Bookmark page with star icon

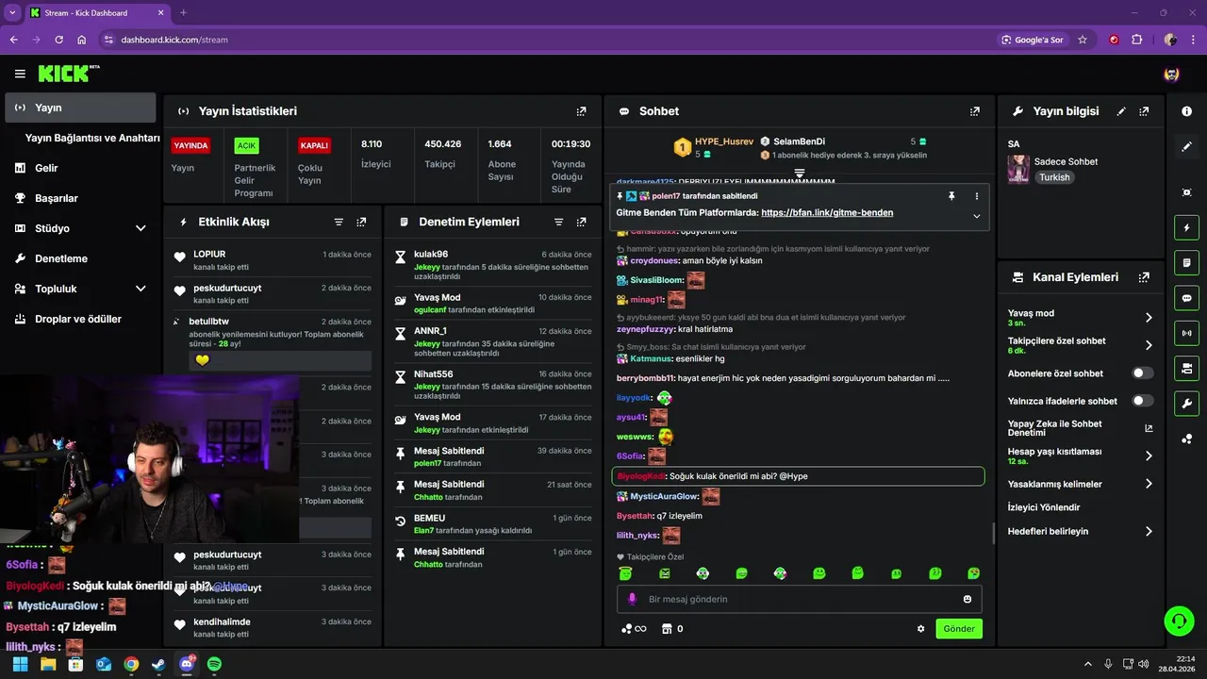[x=1083, y=40]
